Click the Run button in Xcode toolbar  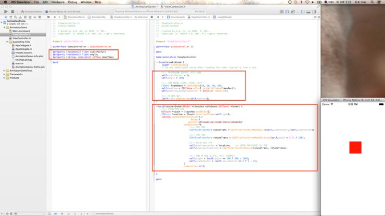click(x=6, y=11)
